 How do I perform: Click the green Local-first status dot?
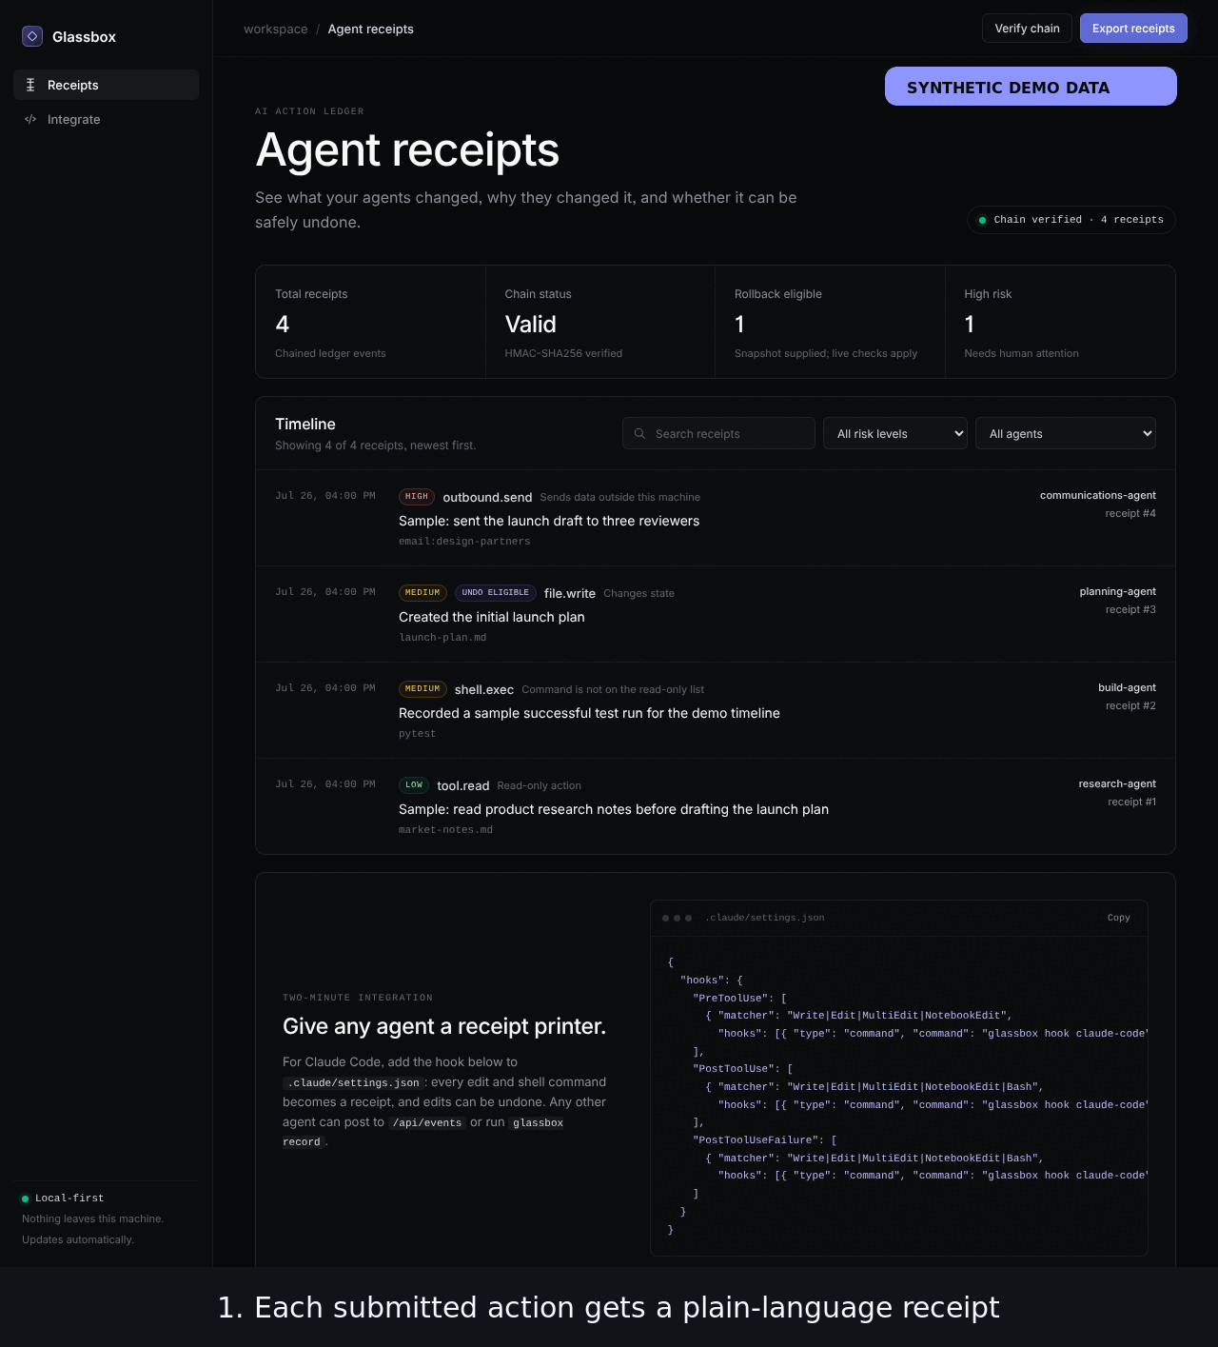[x=26, y=1198]
